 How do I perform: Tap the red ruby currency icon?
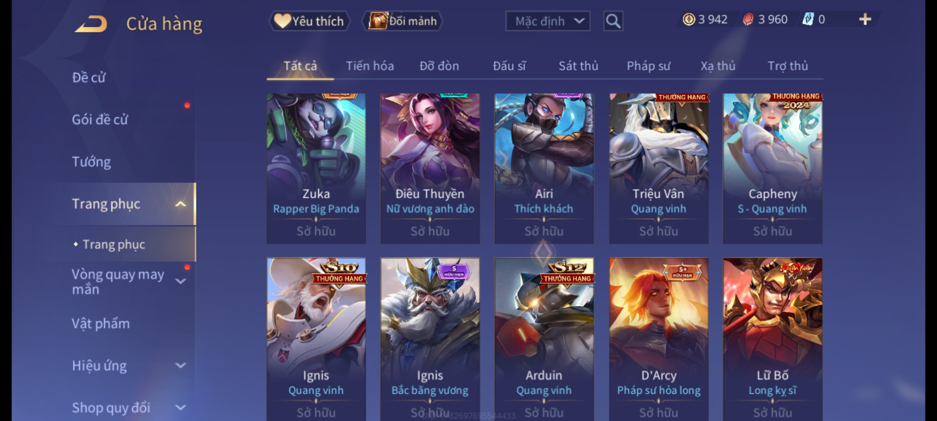tap(748, 19)
